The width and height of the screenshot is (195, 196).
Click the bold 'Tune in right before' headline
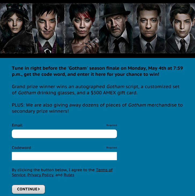point(97,71)
